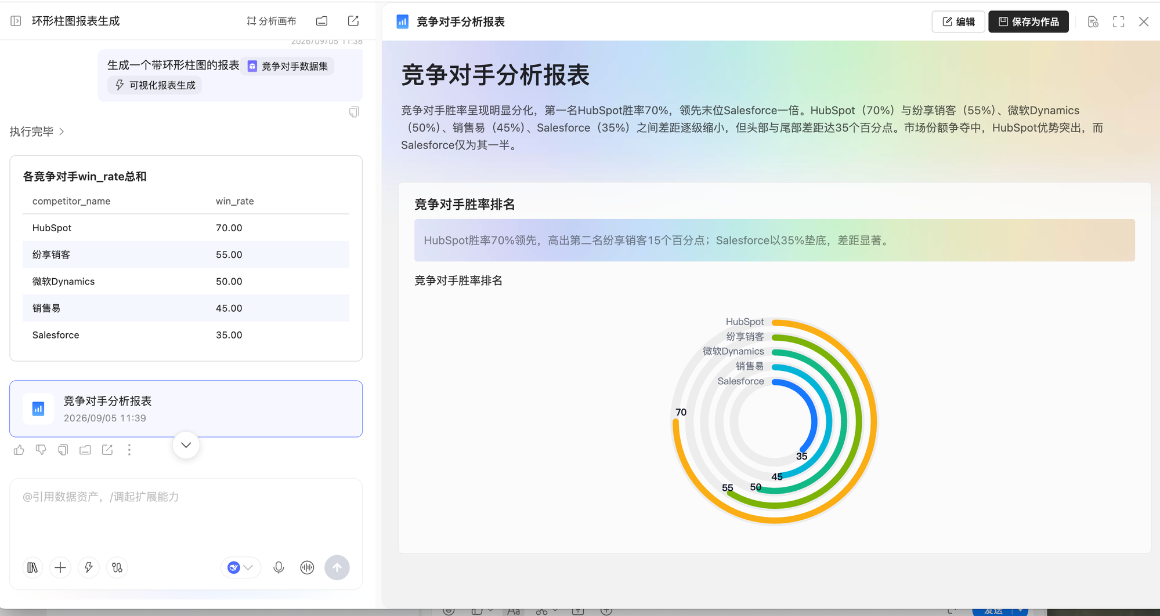
Task: Click the 纷享销客 label in radial chart
Action: point(745,337)
